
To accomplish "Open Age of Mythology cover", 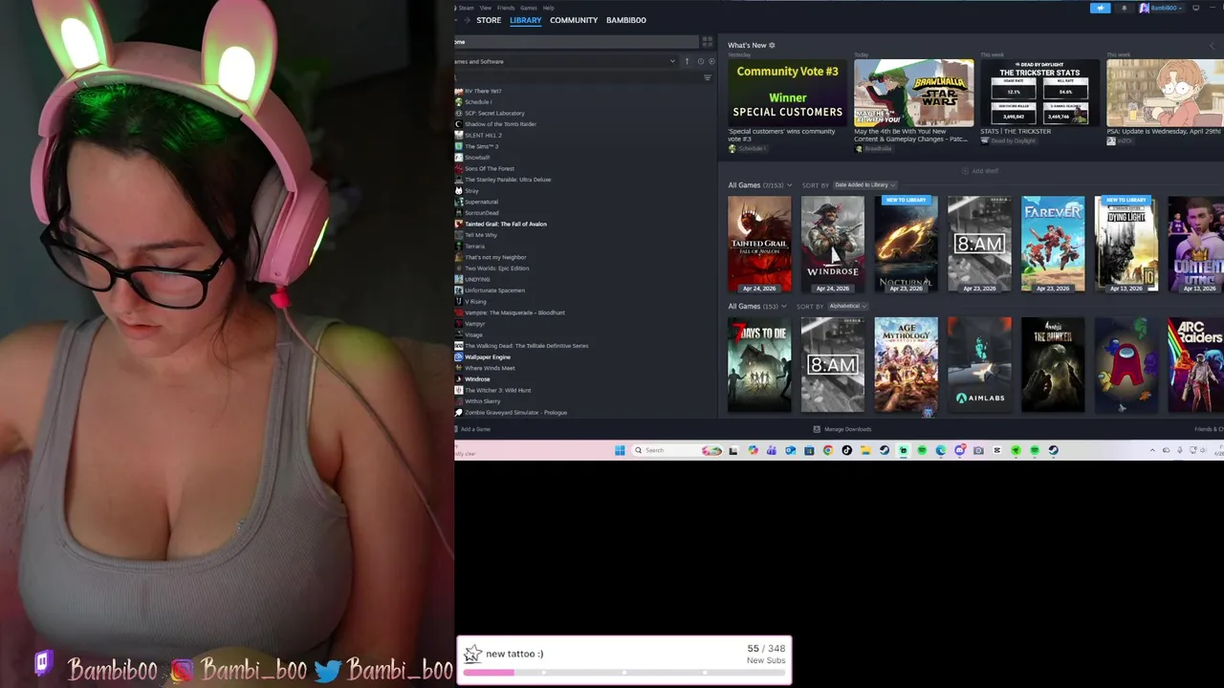I will (x=906, y=365).
